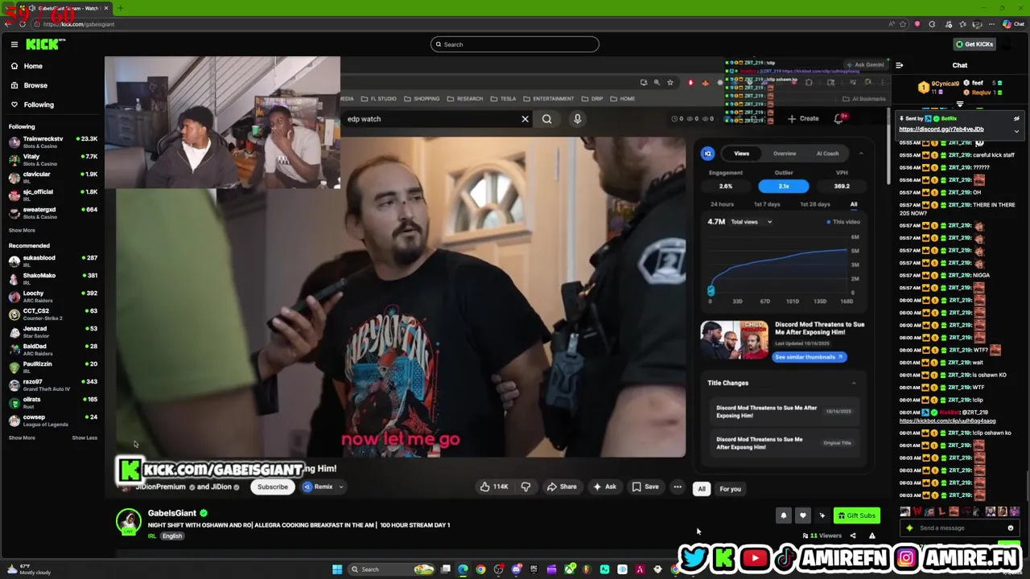This screenshot has height=579, width=1030.
Task: Open Jenazad Star Savior channel
Action: (52, 331)
